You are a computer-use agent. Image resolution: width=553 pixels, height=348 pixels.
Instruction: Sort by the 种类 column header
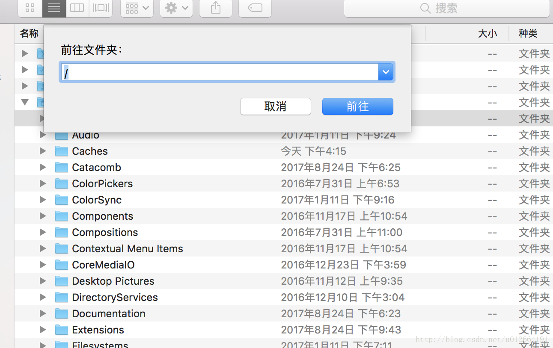528,33
